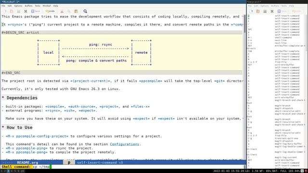Click Open file icon in keycast window
Screen dimensions: 308x173
pyautogui.click(x=258, y=11)
